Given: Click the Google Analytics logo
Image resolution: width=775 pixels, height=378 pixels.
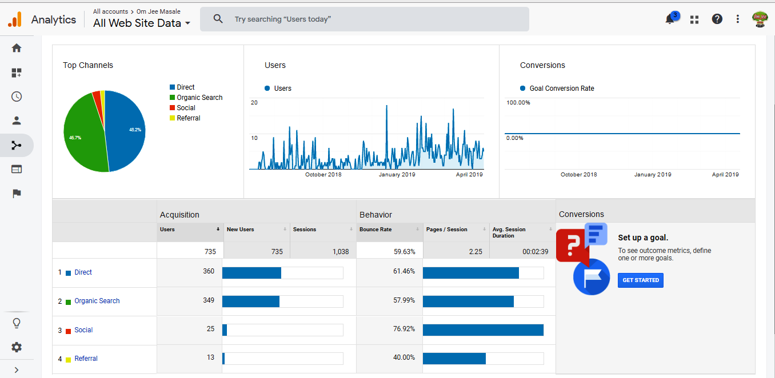Looking at the screenshot, I should tap(14, 19).
